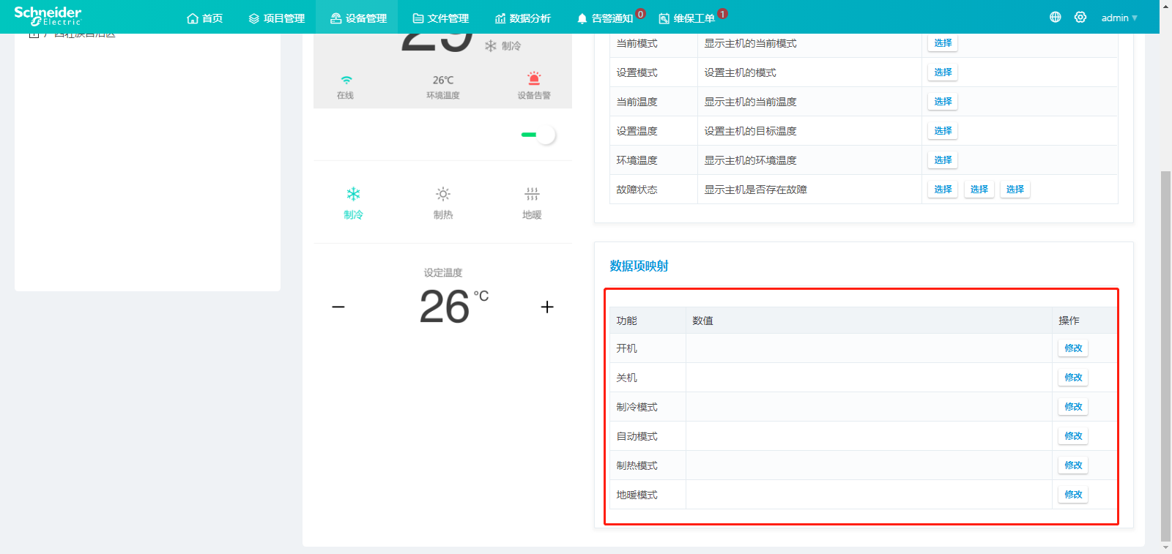Screen dimensions: 1172x554
Task: Click the scrollbar up arrow
Action: pos(1165,5)
